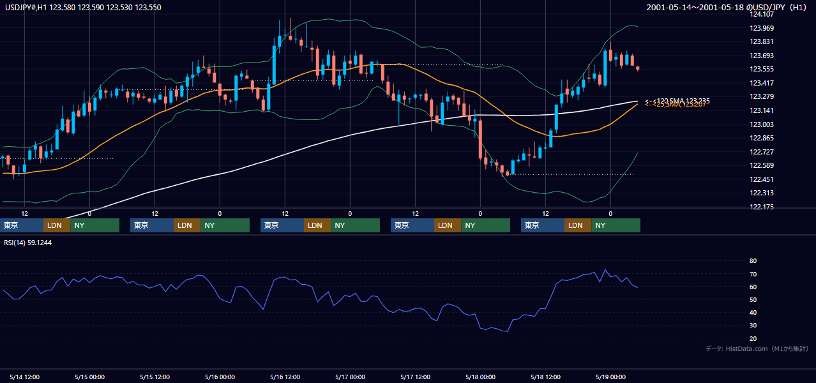Click price axis label 122.313
816x383 pixels.
click(762, 193)
